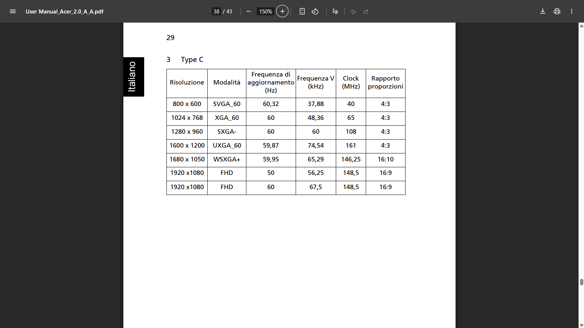Click the WSXGA+ cell

[227, 159]
